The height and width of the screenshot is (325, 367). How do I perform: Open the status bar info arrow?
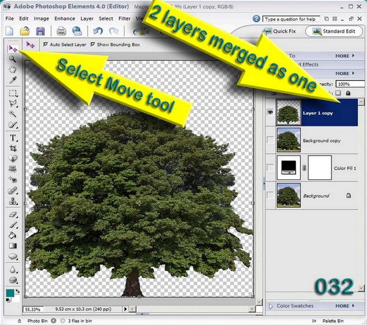coord(125,309)
